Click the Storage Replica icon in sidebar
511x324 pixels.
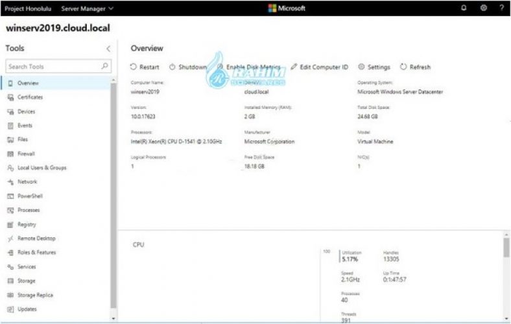[10, 295]
